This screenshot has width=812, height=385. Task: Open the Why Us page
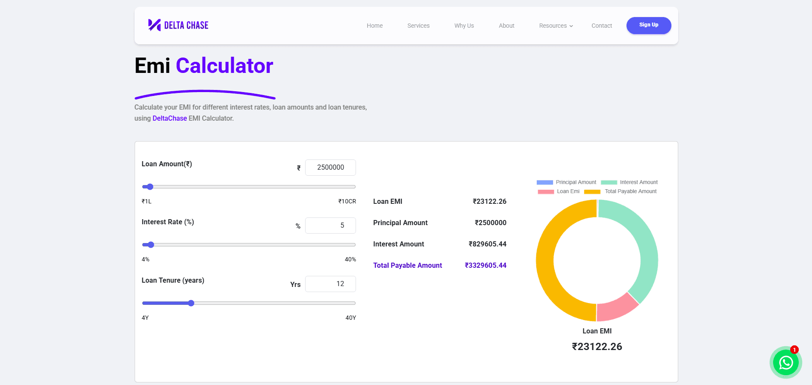click(464, 26)
